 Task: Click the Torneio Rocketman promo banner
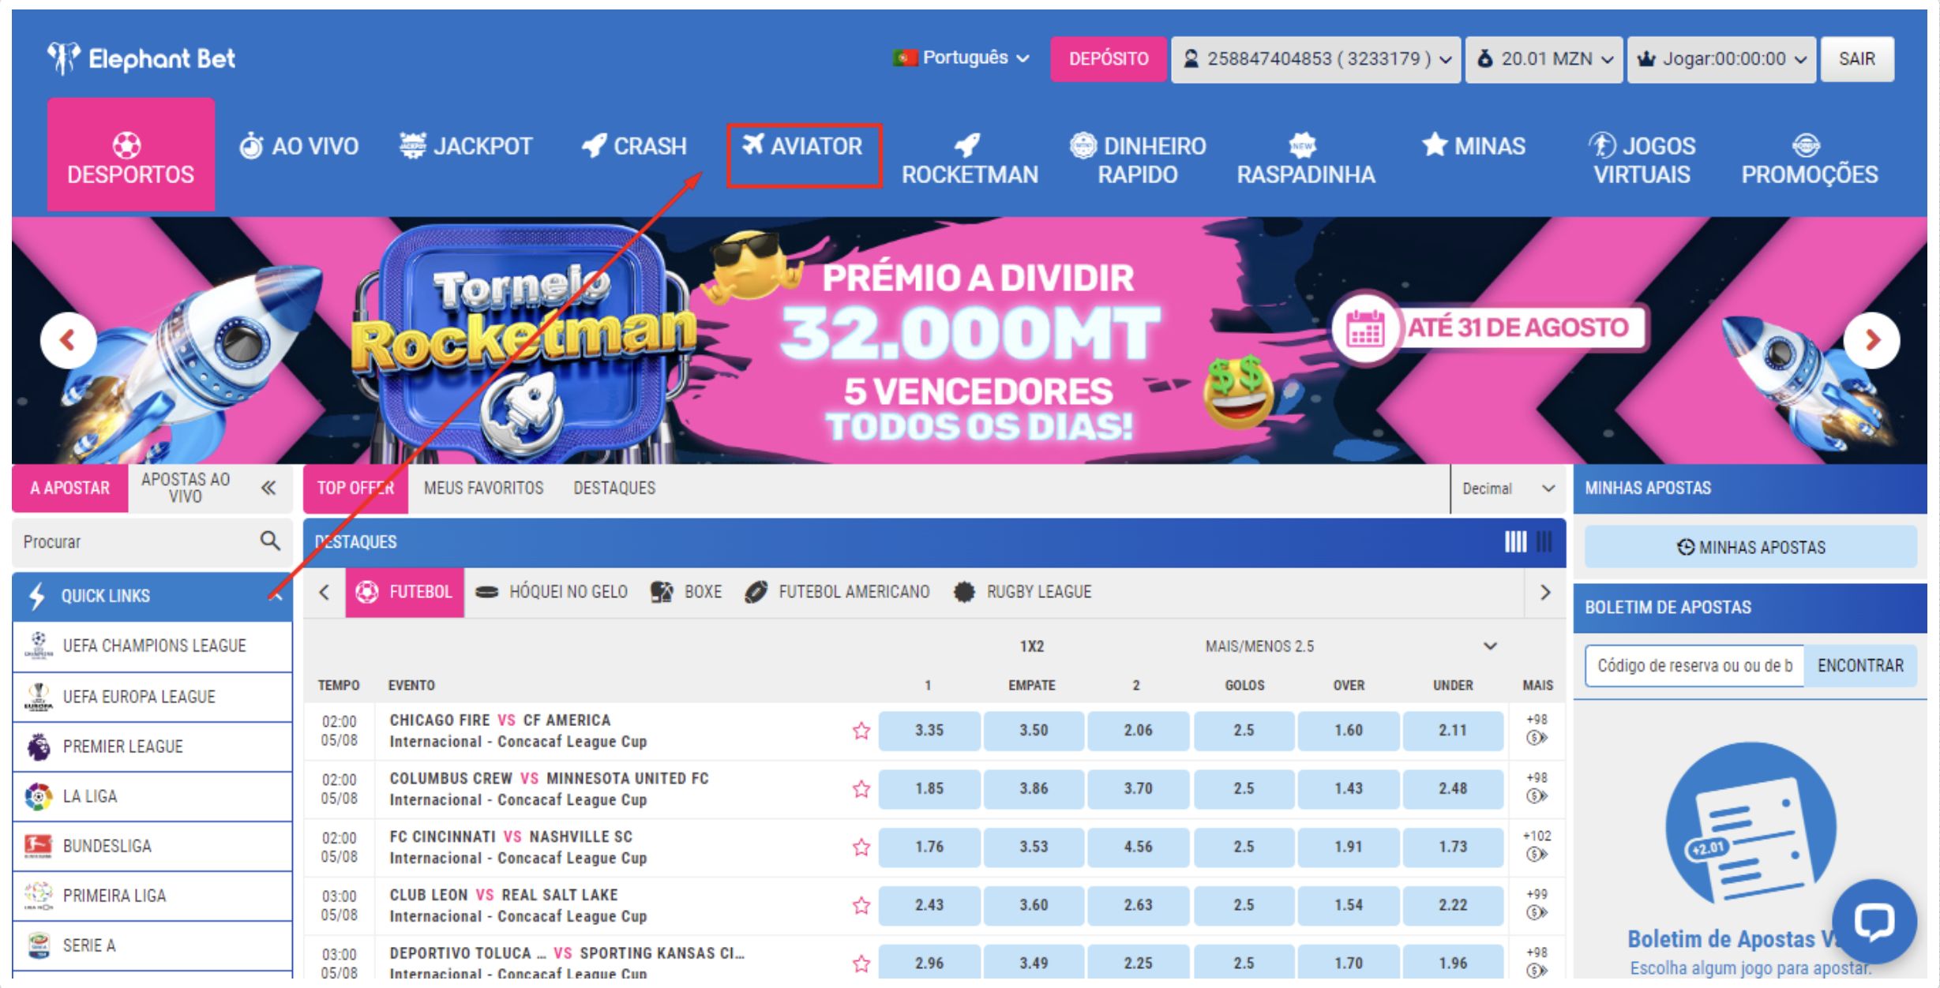(x=970, y=340)
